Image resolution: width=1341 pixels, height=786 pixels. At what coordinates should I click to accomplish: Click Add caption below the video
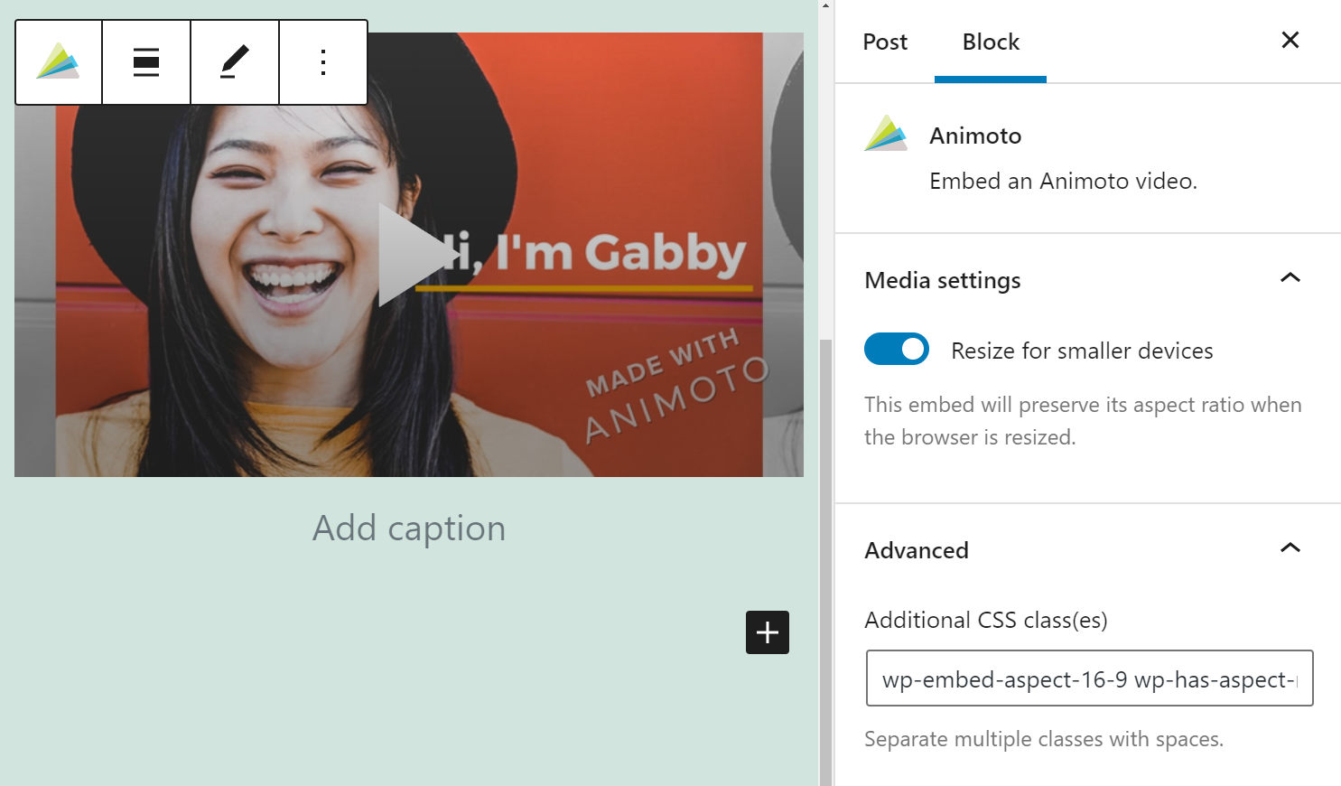click(x=408, y=528)
